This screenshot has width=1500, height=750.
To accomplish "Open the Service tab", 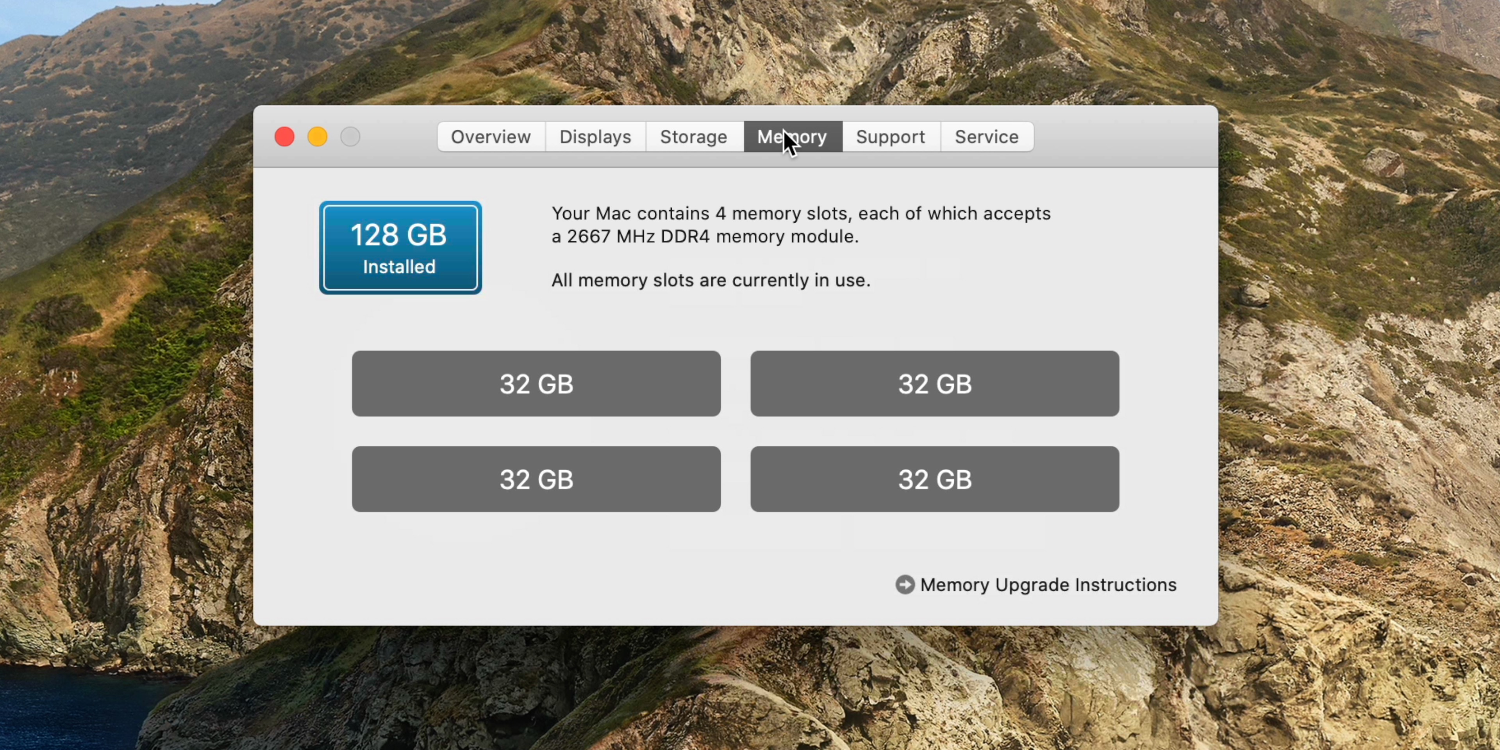I will [986, 137].
